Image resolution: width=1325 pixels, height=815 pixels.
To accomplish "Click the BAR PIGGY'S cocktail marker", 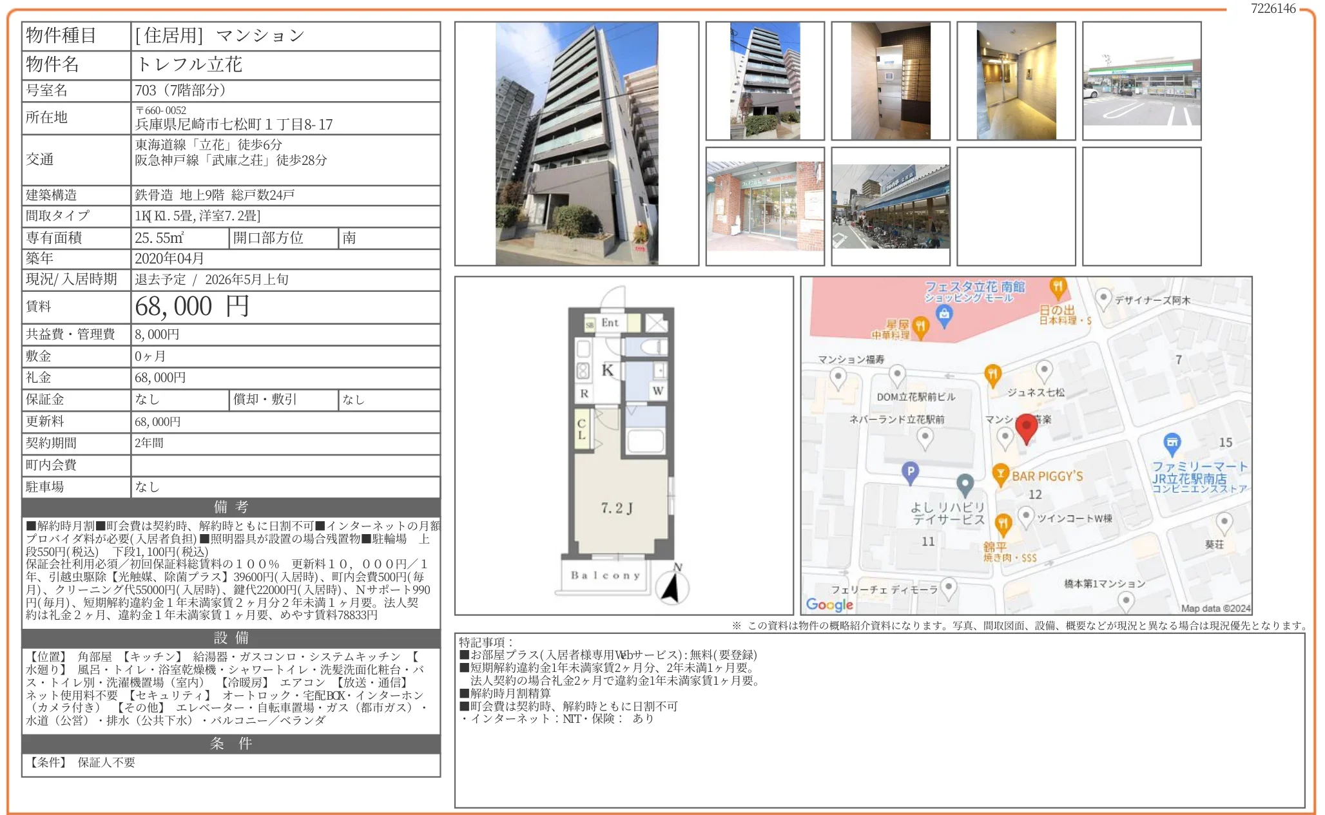I will [1000, 474].
